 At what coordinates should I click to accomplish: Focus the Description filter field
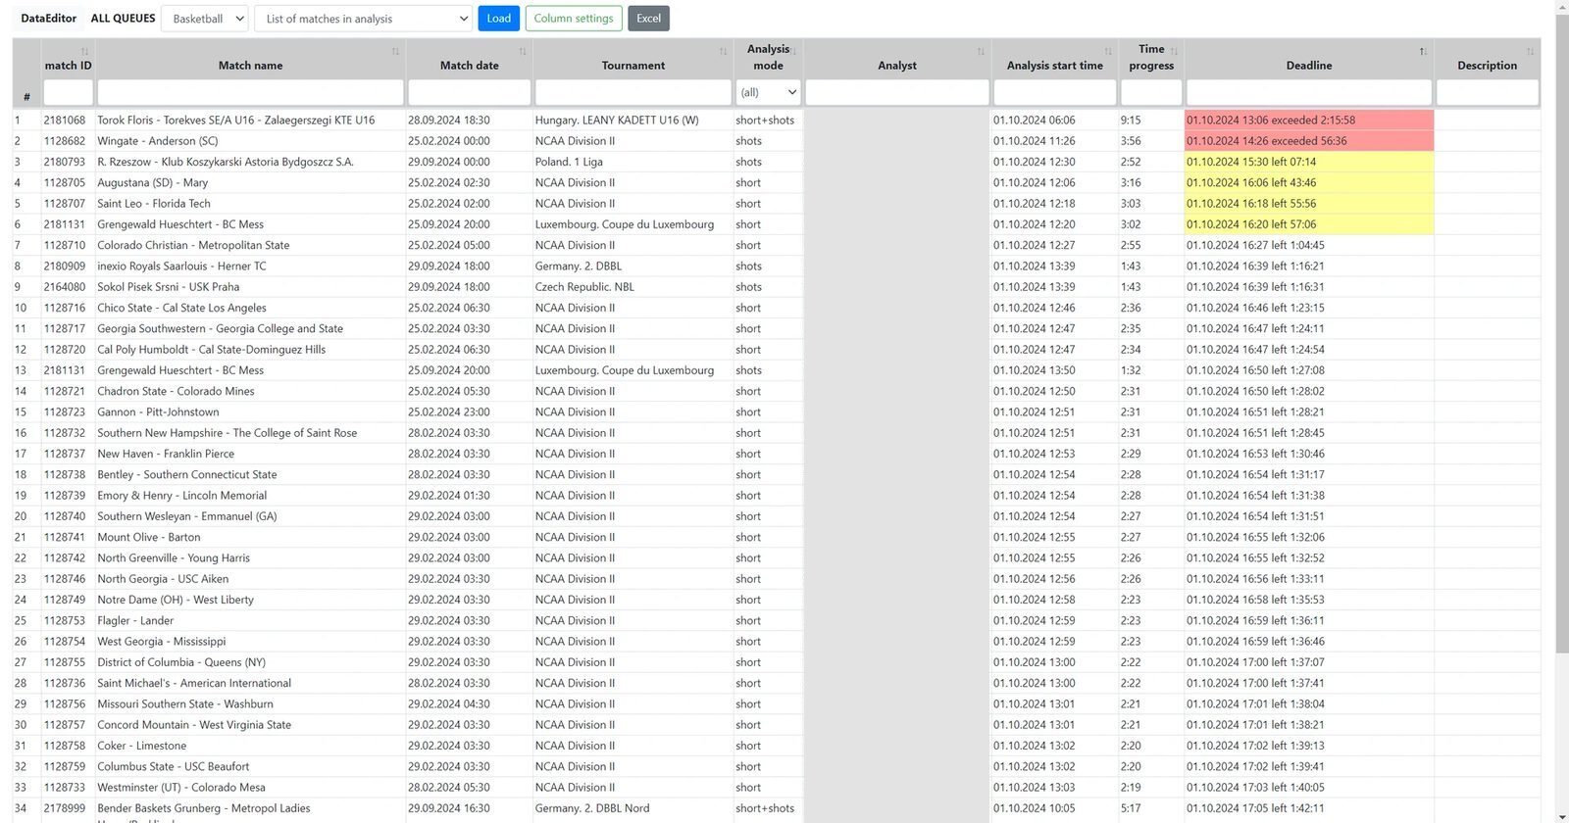[1487, 92]
